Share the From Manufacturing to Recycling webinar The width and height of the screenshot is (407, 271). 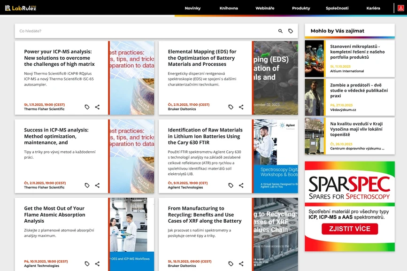(x=241, y=264)
